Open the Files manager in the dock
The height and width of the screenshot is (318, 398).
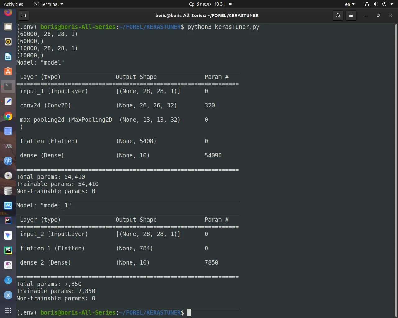pyautogui.click(x=8, y=27)
